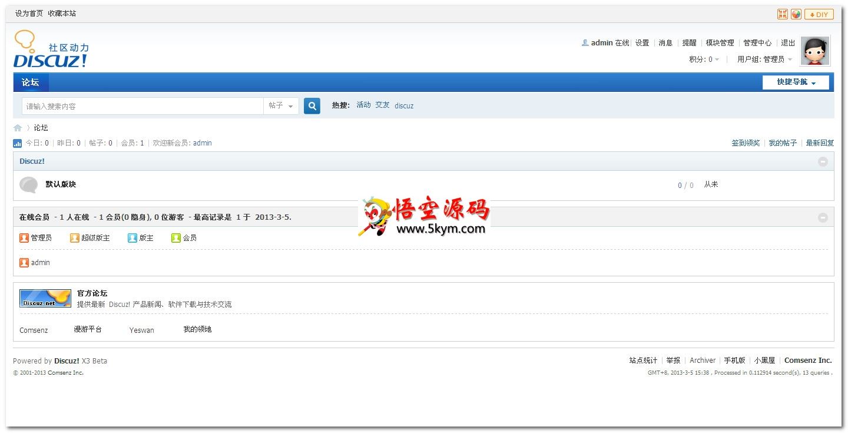Open 设置 in the user menu
Image resolution: width=848 pixels, height=433 pixels.
point(642,43)
